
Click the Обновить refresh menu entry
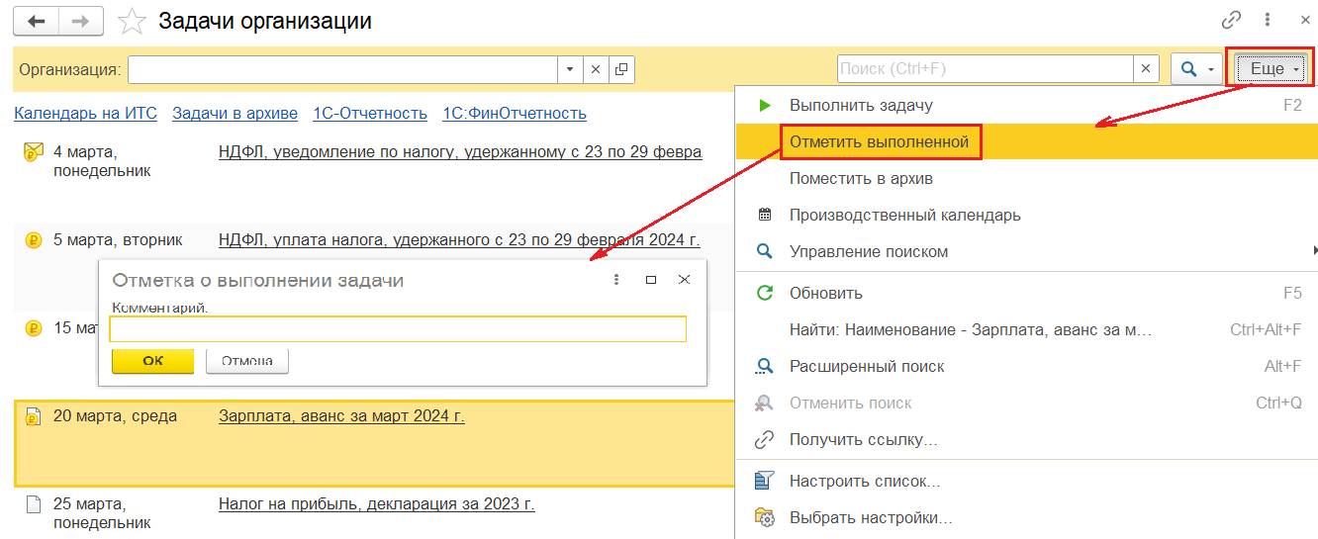[825, 293]
